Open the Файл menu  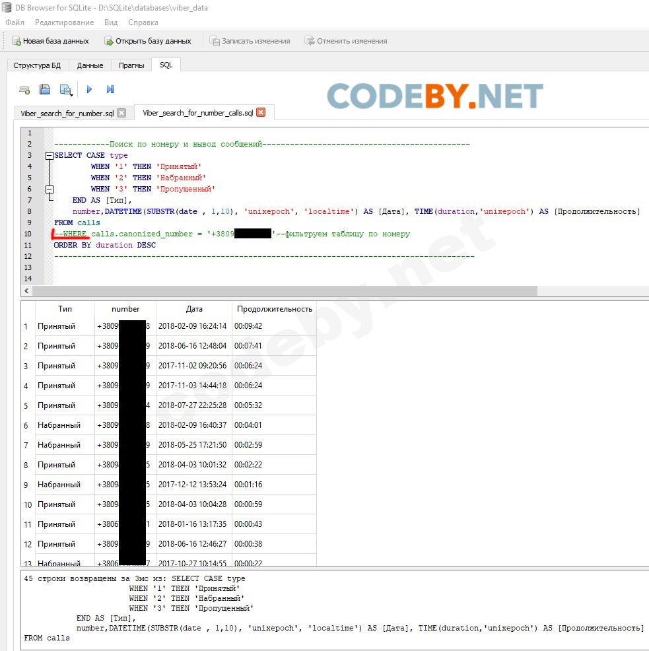(15, 22)
